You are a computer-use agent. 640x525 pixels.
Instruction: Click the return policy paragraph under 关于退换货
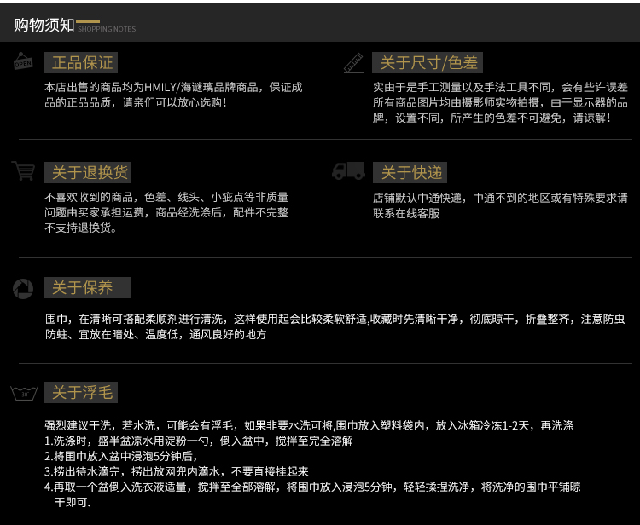(x=167, y=212)
